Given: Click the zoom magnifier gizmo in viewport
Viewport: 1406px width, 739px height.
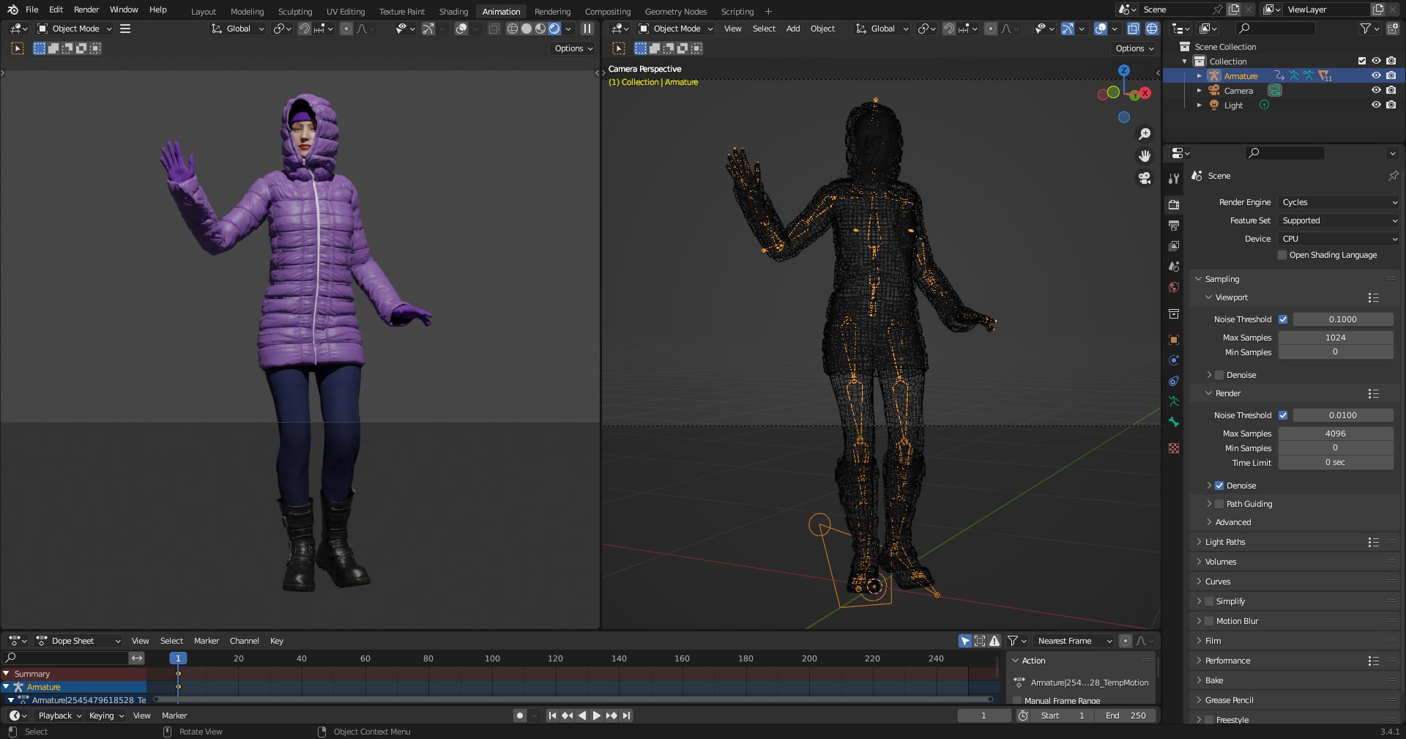Looking at the screenshot, I should [x=1145, y=134].
